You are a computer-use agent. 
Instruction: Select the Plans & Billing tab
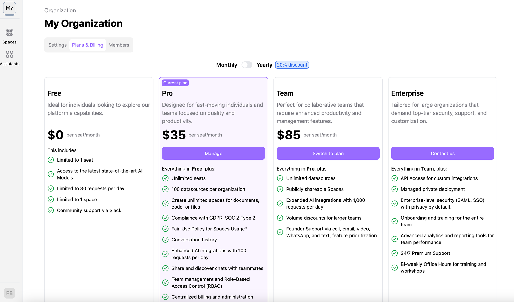pos(87,45)
